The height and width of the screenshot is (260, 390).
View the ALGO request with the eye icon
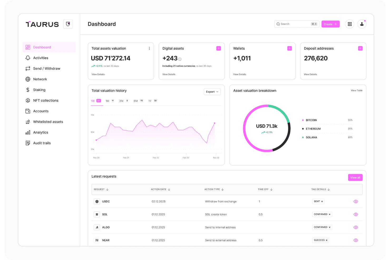click(x=356, y=227)
